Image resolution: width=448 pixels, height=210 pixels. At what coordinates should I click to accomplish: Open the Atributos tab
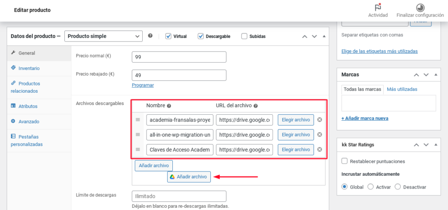coord(39,106)
